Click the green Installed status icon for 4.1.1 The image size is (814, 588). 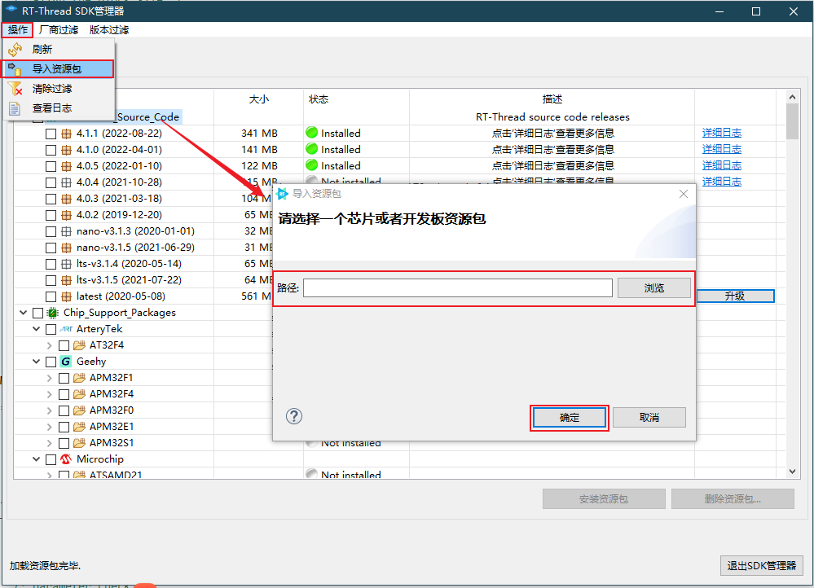[x=311, y=132]
